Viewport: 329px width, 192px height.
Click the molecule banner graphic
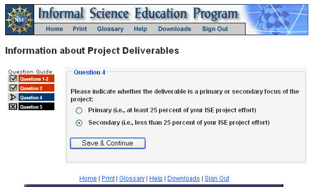(x=277, y=20)
